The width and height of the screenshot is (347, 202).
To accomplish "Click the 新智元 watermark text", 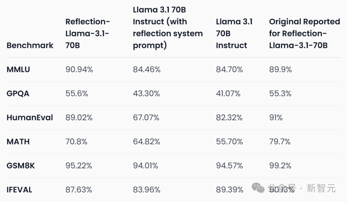I will (321, 188).
